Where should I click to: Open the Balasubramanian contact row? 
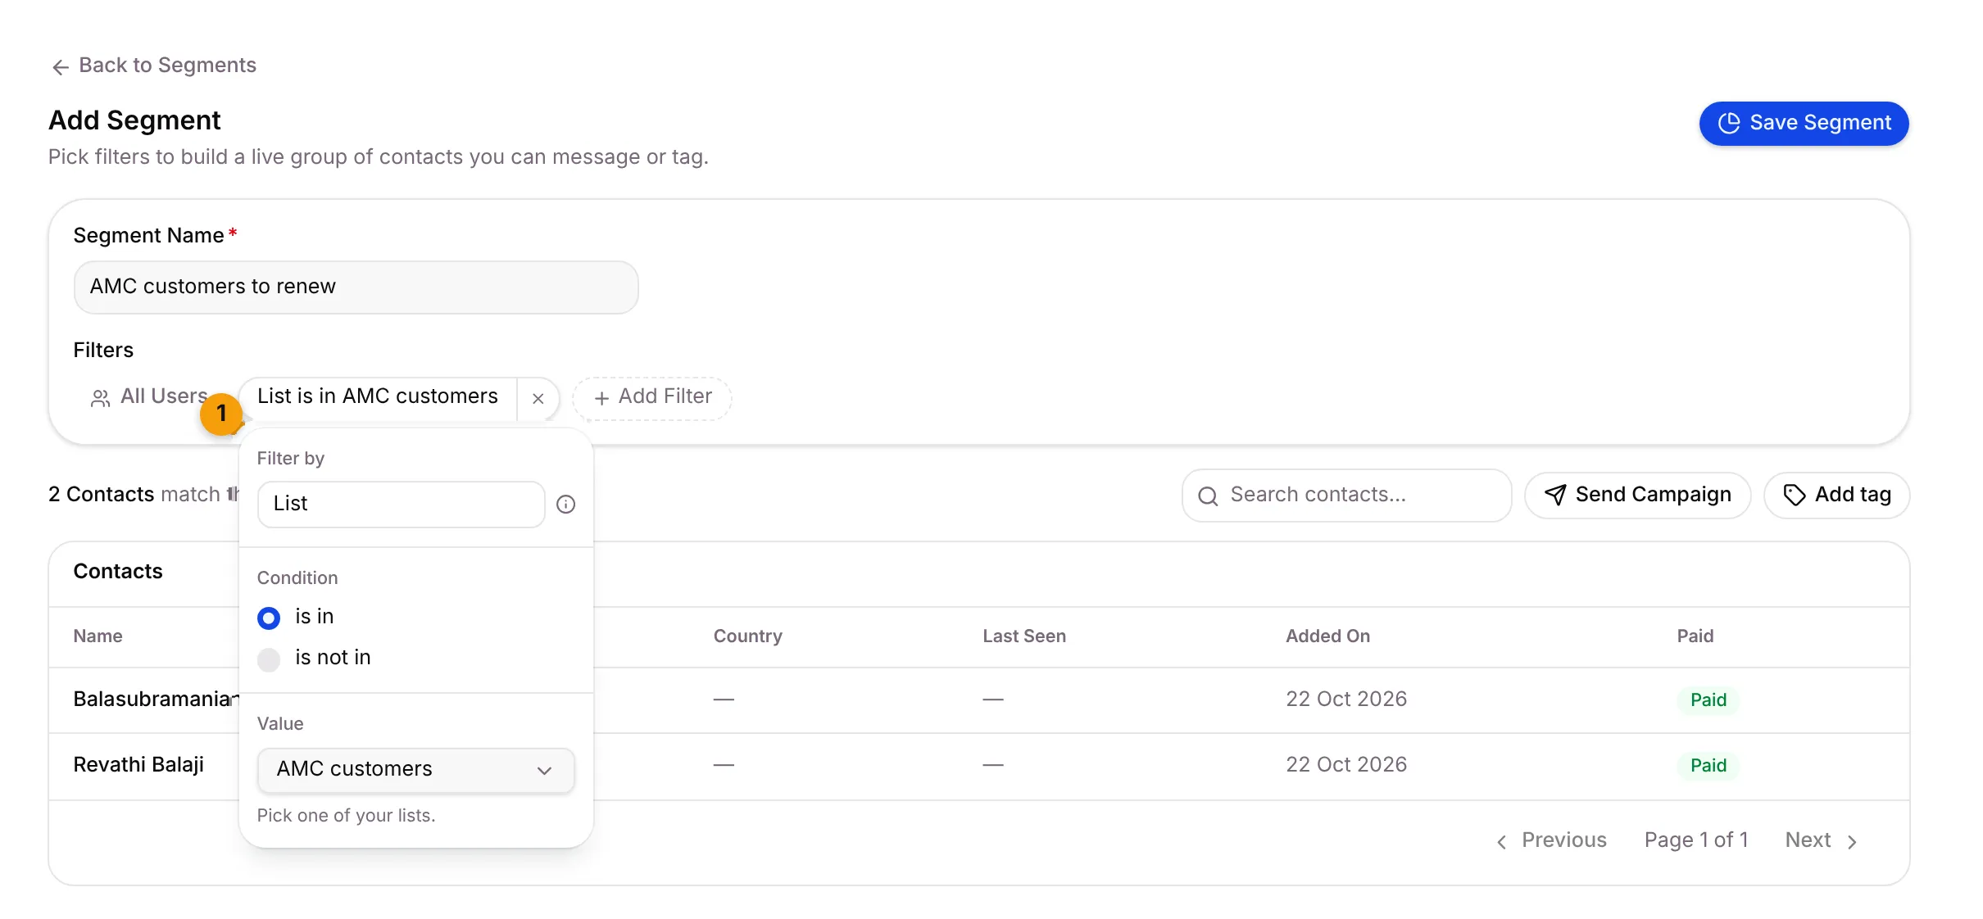tap(978, 699)
